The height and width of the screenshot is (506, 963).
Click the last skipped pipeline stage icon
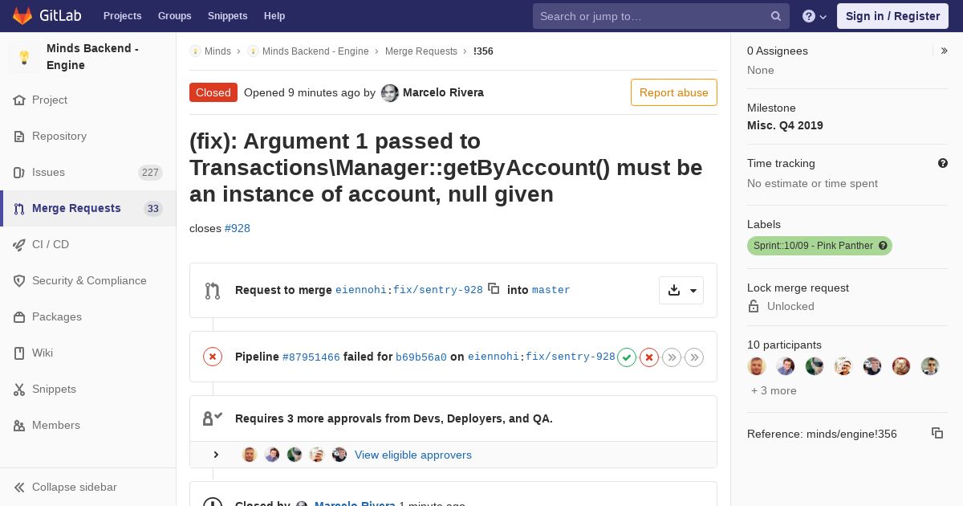tap(694, 357)
